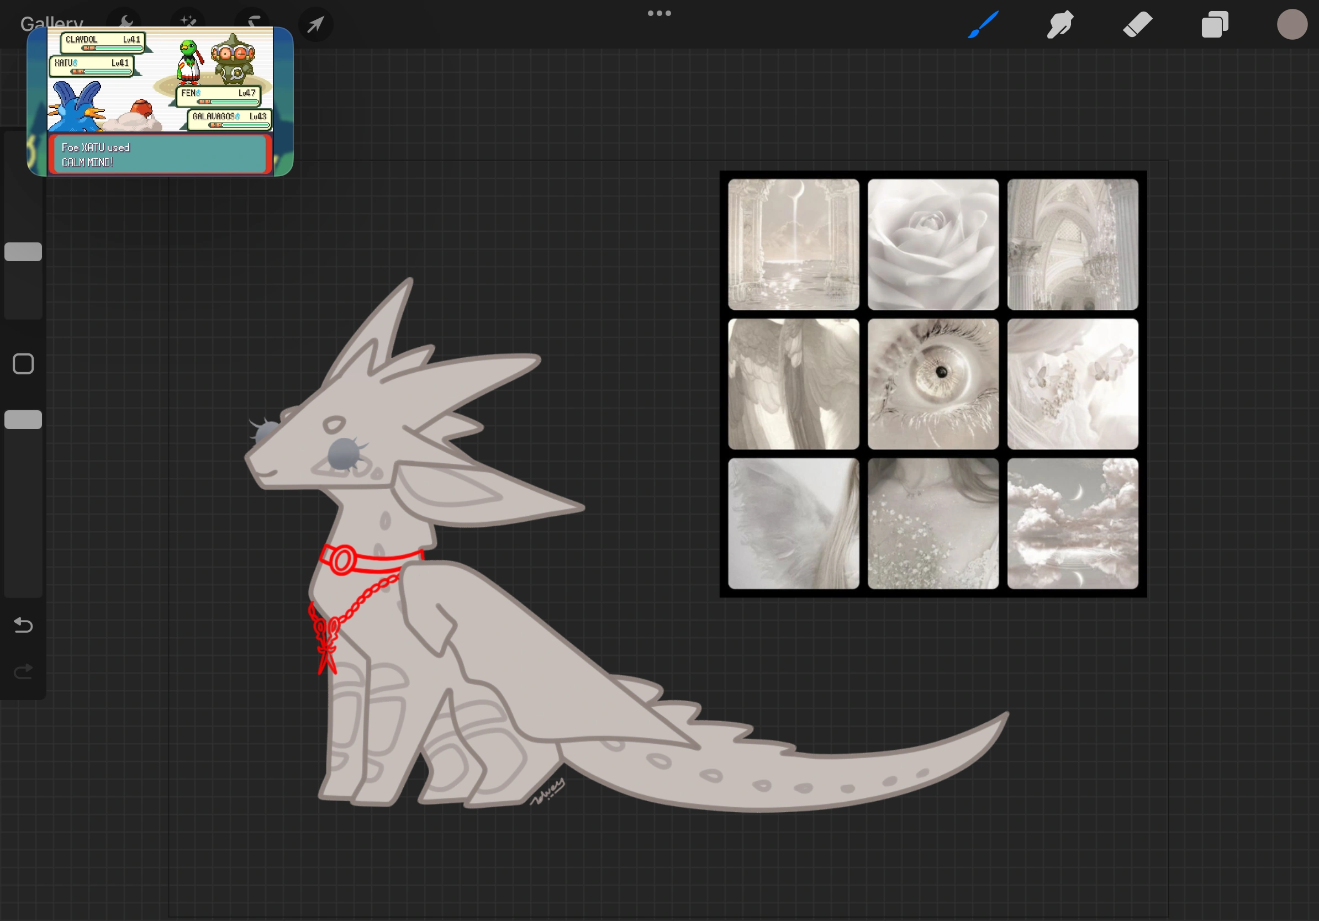Open the Layers panel

pos(1215,25)
